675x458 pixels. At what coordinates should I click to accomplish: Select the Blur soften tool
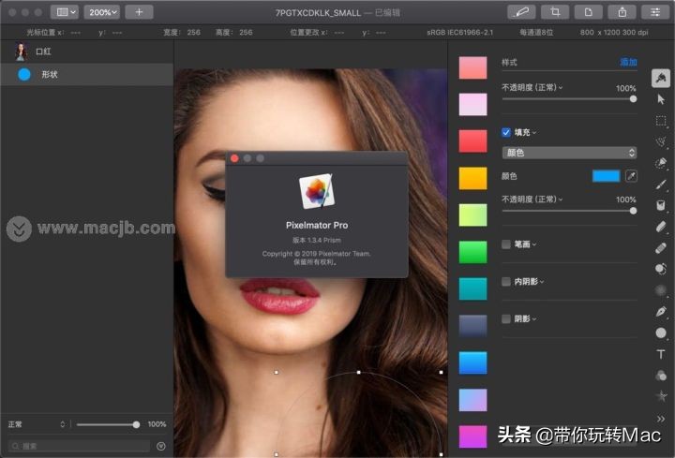[x=661, y=290]
